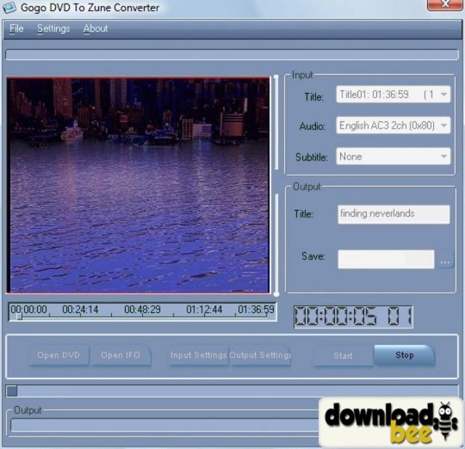Viewport: 465px width, 449px height.
Task: Click timeline mark 00:48:29
Action: (142, 310)
